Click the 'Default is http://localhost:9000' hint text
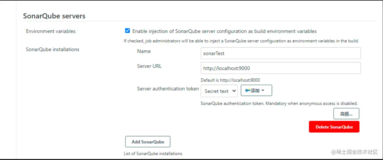383x160 pixels. [x=230, y=80]
